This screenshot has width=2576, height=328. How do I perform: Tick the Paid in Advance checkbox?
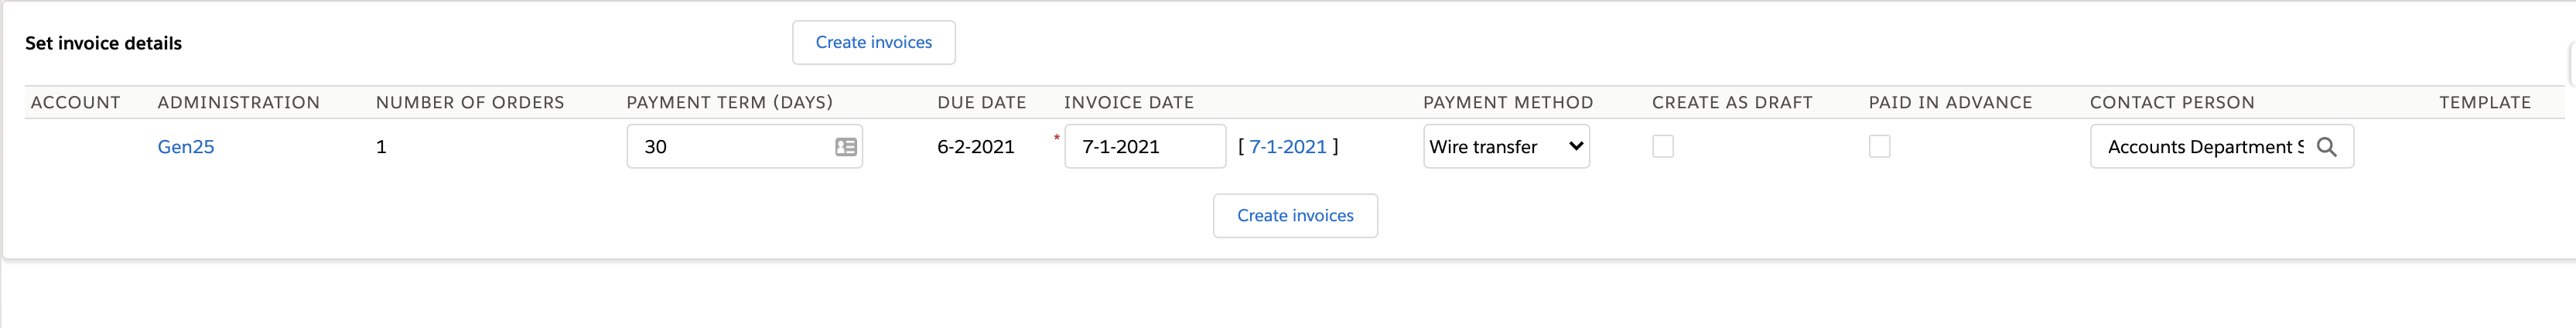pos(1879,147)
